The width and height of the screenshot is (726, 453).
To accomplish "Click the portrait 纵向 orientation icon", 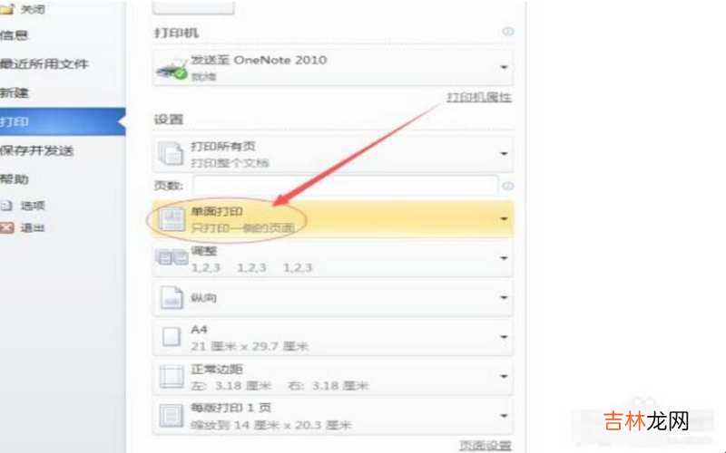I will point(172,297).
